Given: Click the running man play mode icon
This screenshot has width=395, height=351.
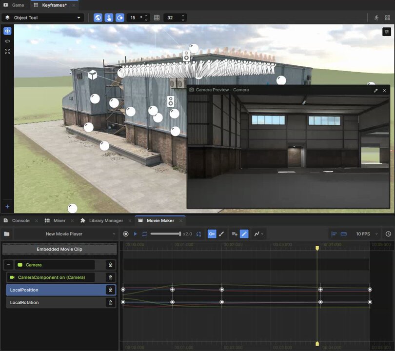Looking at the screenshot, I should pos(376,18).
